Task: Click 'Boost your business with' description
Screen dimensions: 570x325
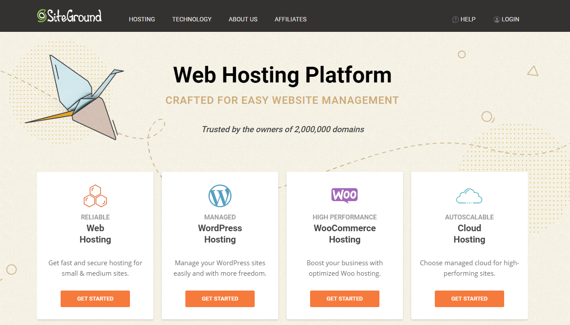Action: tap(345, 268)
